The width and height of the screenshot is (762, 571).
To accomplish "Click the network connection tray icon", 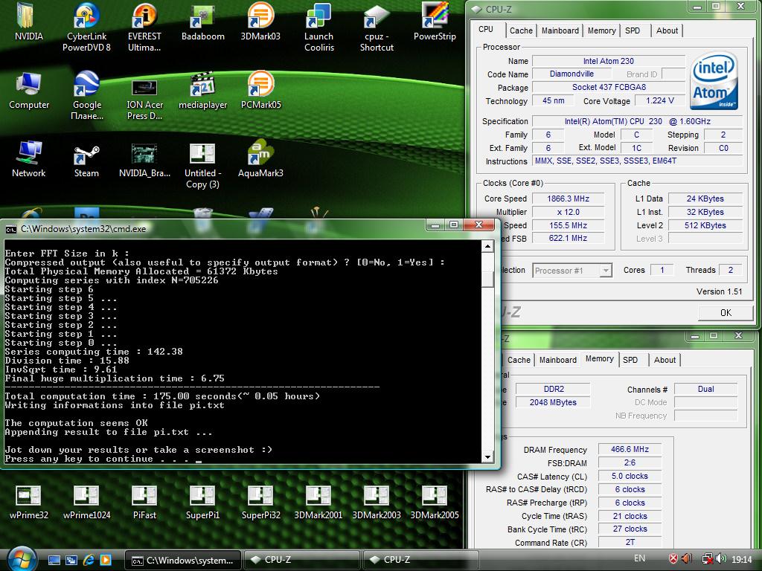I will point(708,559).
